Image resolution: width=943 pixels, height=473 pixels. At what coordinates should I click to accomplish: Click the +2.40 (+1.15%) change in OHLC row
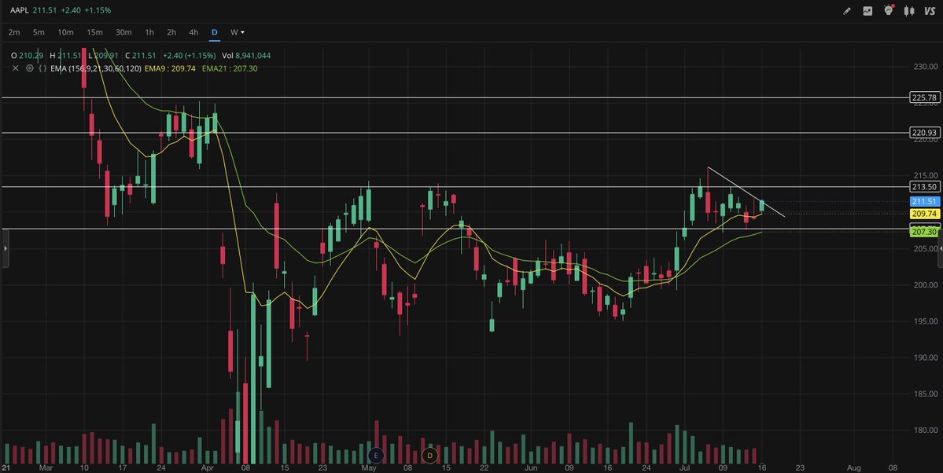(x=189, y=55)
